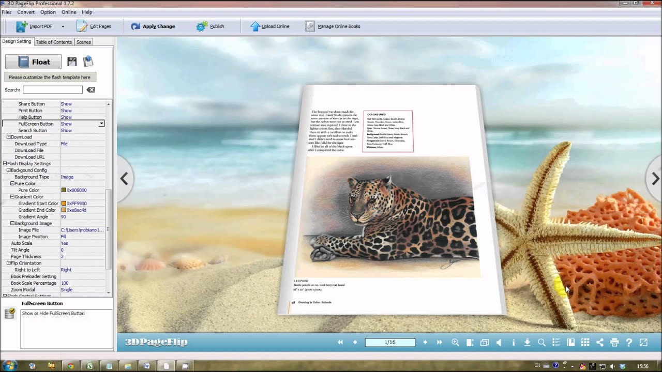Viewport: 662px width, 372px height.
Task: Switch to the Table of Contents tab
Action: pyautogui.click(x=54, y=42)
